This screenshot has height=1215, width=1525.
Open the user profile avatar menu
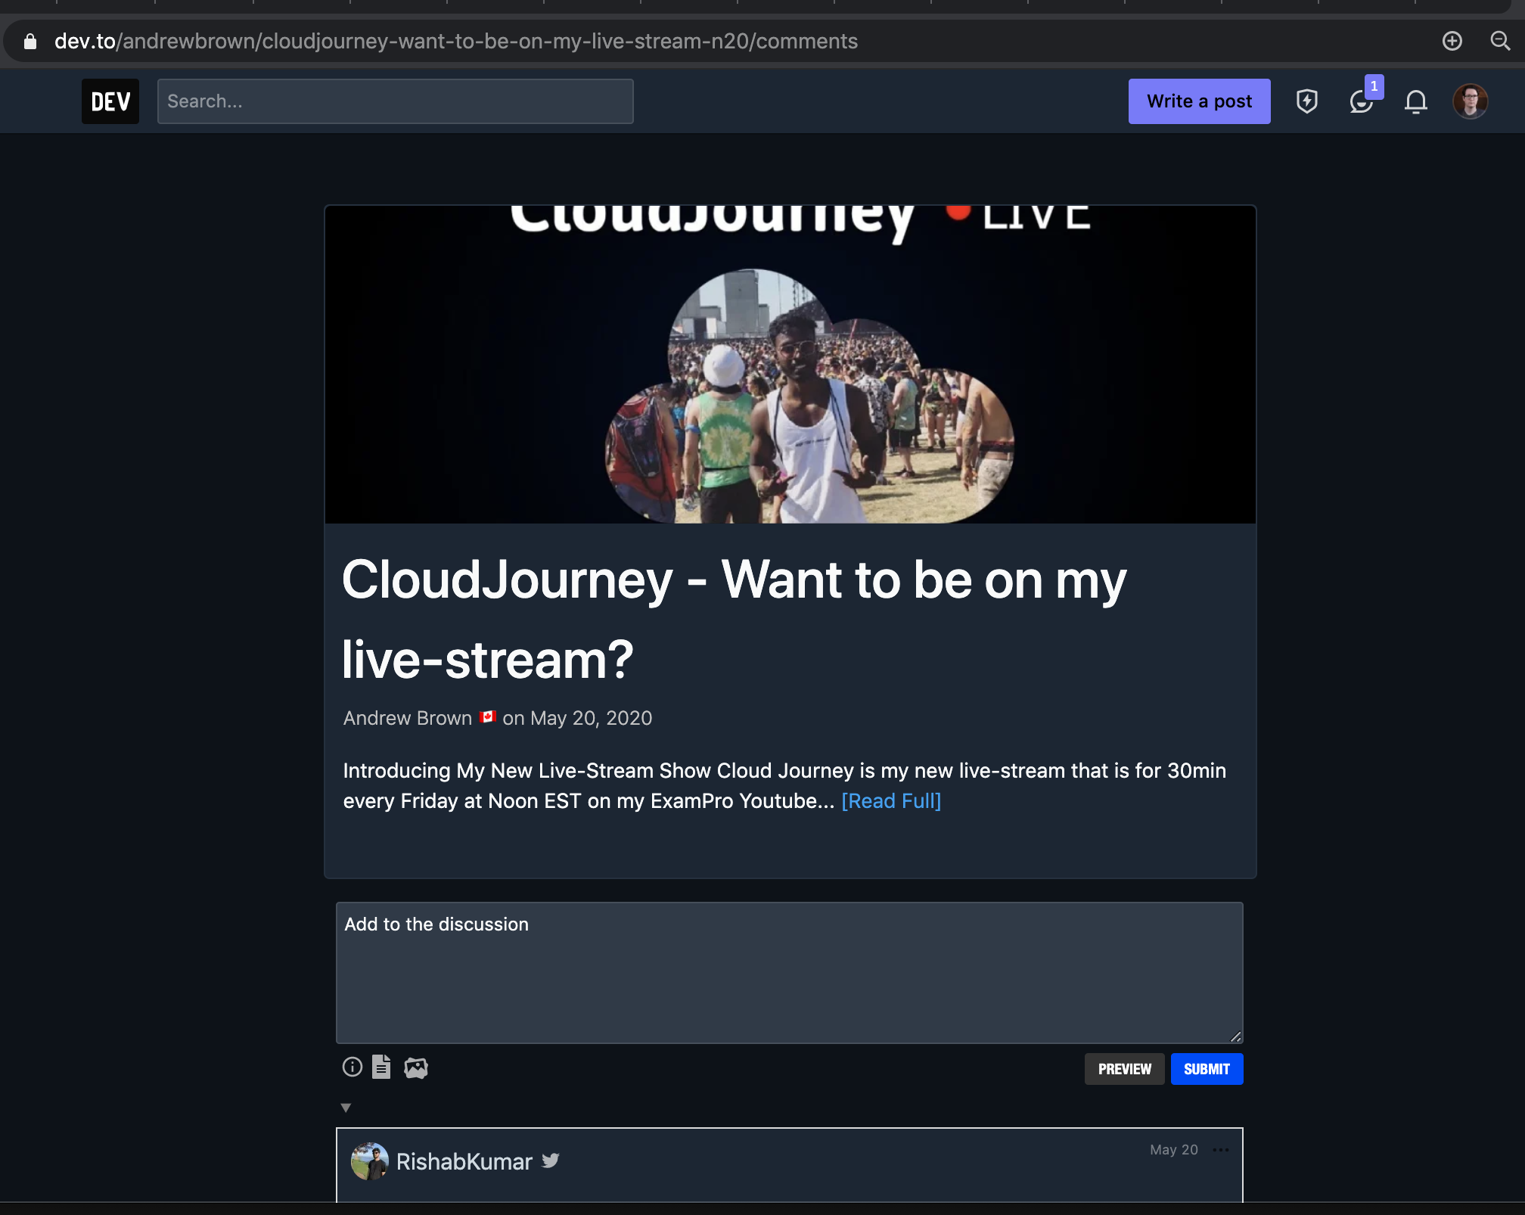pos(1470,101)
